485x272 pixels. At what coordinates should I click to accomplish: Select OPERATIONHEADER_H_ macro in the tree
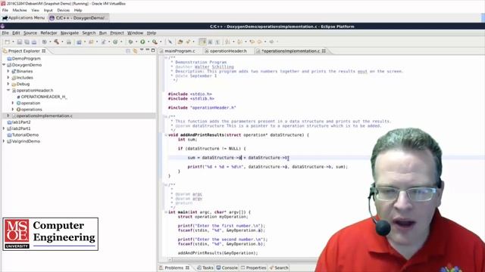44,97
